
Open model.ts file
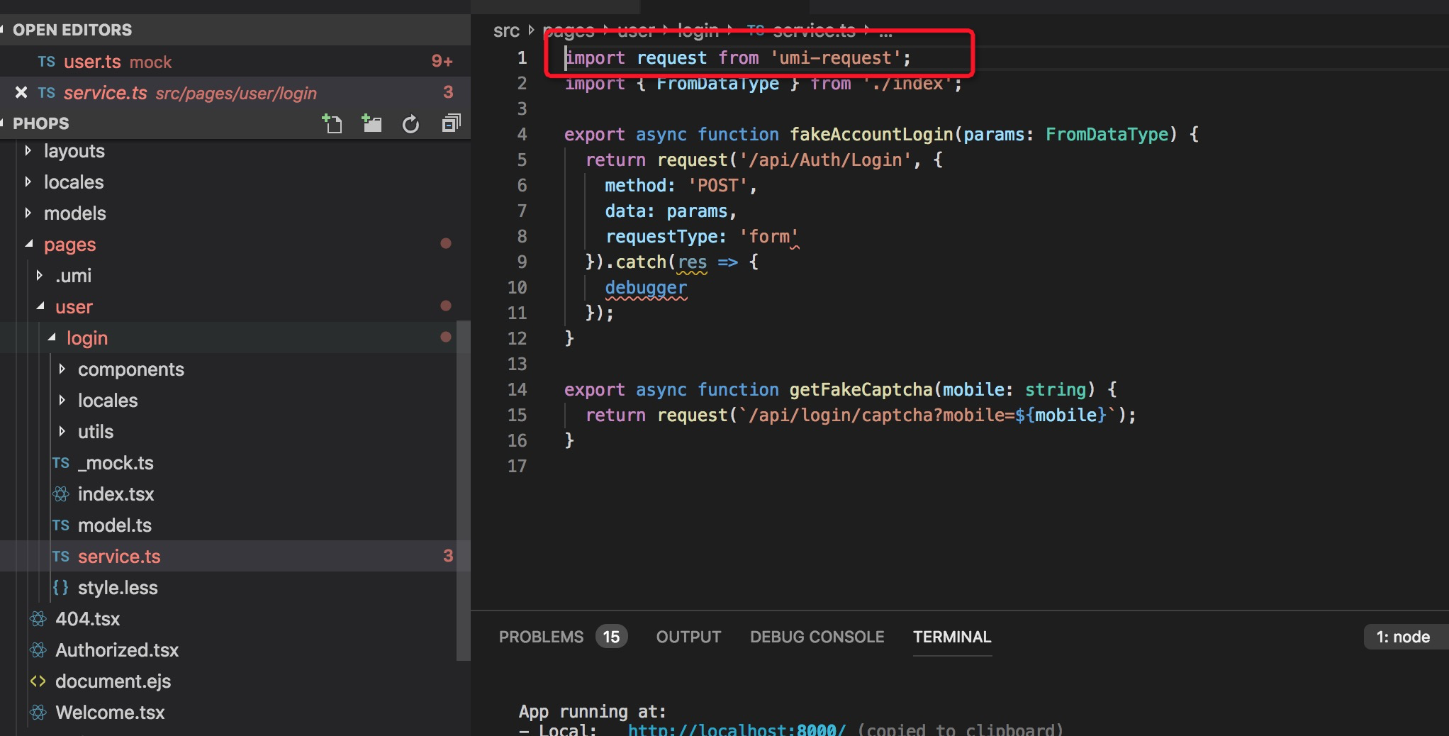coord(115,525)
